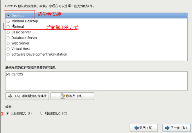The image size is (192, 133).
Task: Click the Desktop label text
Action: coord(18,16)
